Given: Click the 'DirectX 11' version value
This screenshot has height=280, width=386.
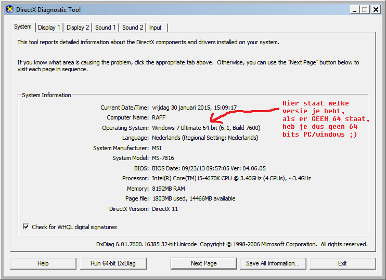Looking at the screenshot, I should pyautogui.click(x=165, y=209).
